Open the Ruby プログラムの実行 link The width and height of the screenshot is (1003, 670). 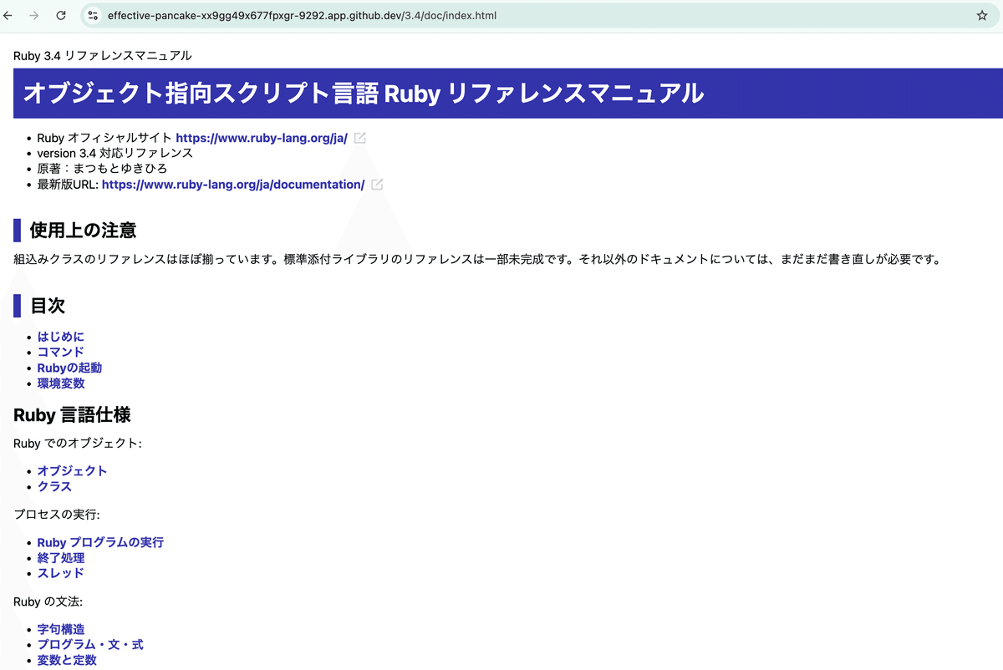coord(100,541)
